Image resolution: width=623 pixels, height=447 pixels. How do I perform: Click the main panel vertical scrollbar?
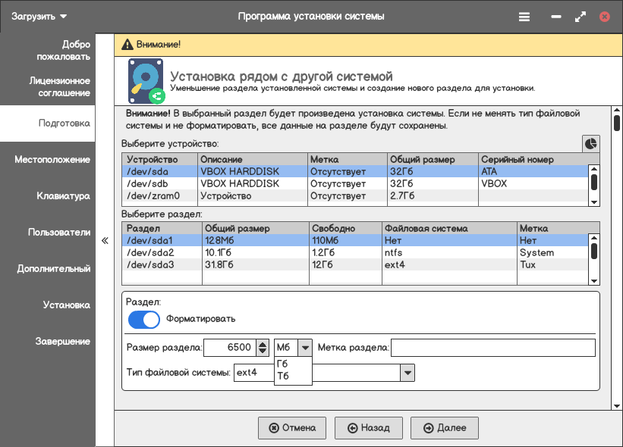click(x=617, y=258)
